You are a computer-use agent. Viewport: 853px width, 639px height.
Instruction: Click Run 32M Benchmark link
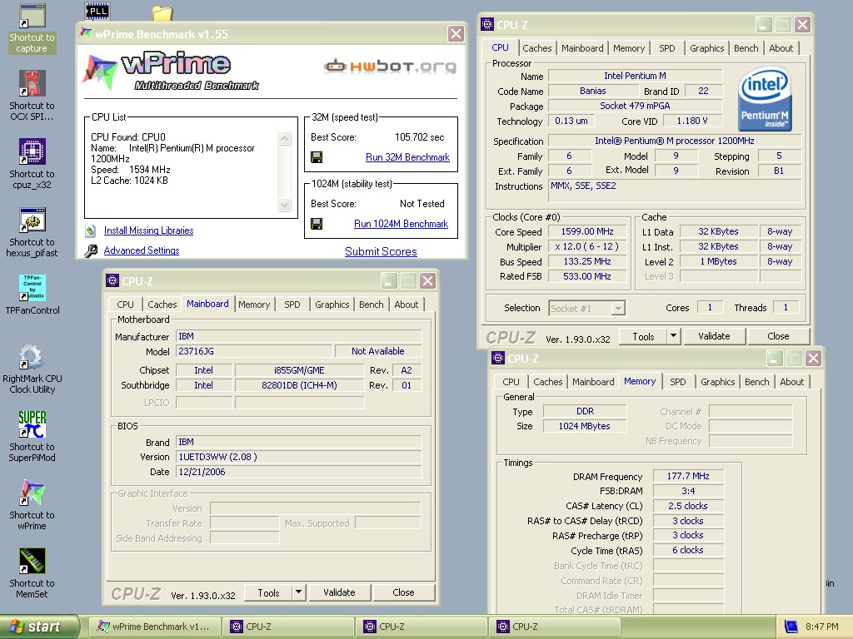tap(407, 157)
